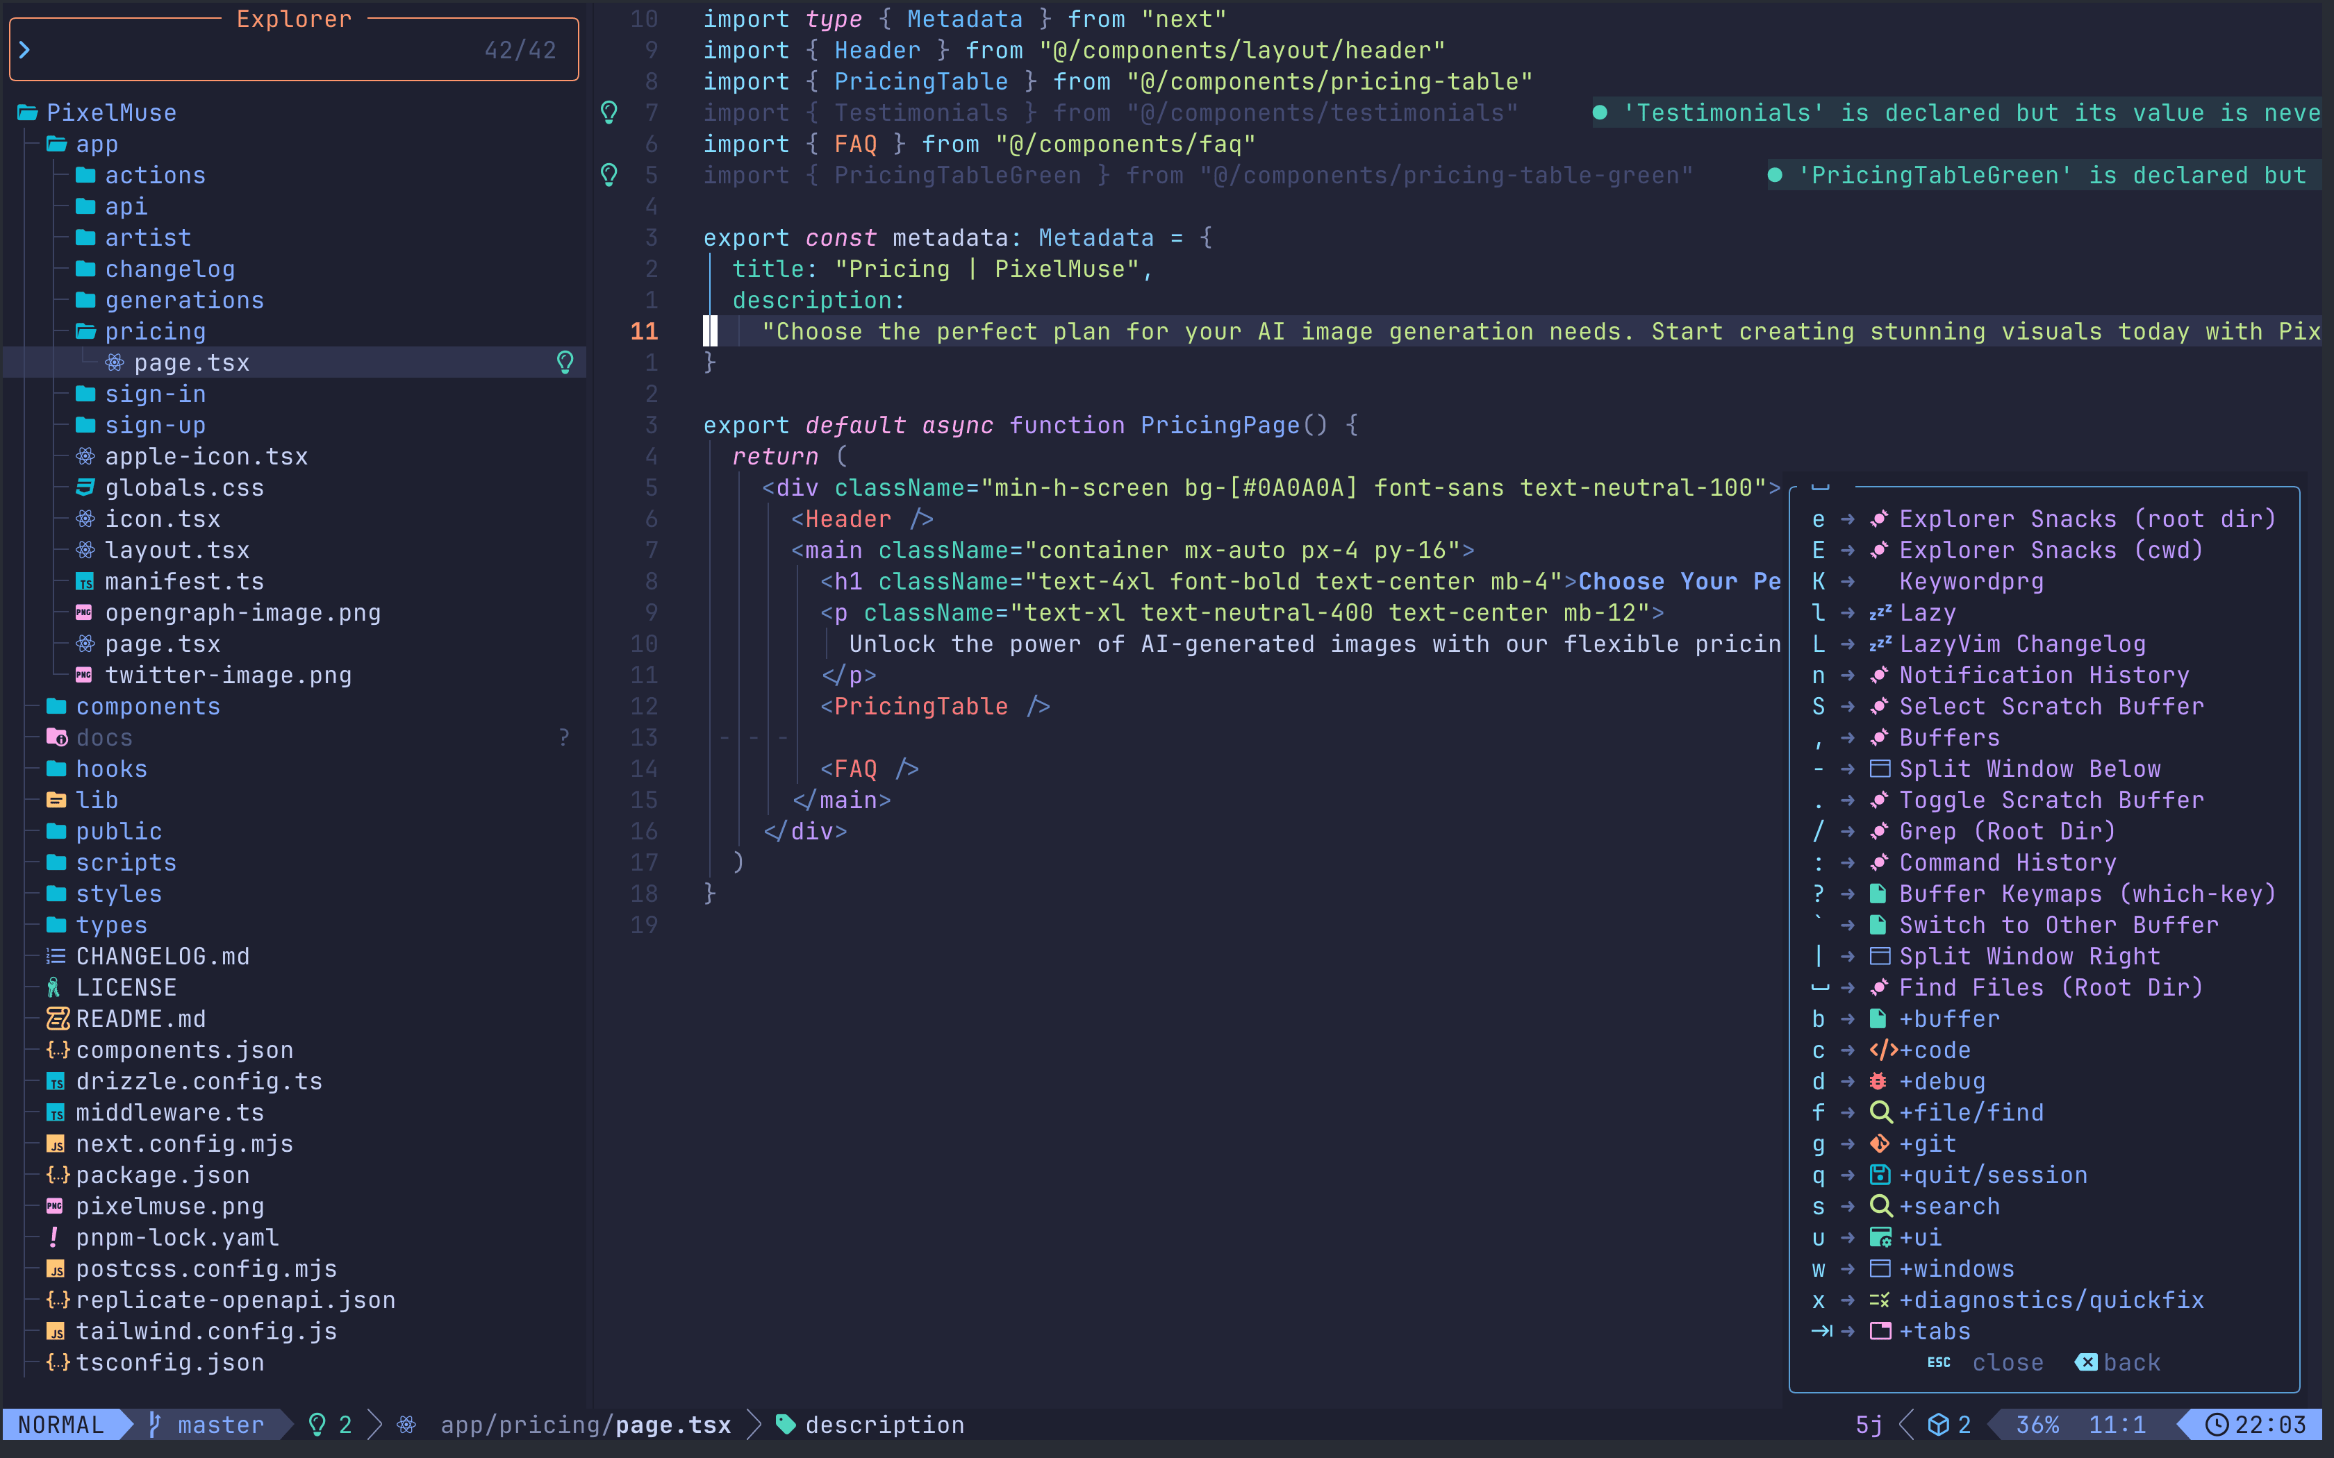Click the Explorer search input field

point(293,50)
